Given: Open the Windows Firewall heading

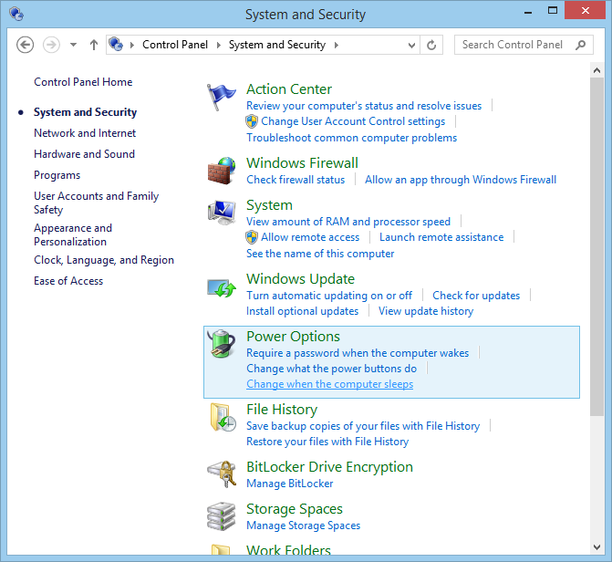Looking at the screenshot, I should coord(302,163).
